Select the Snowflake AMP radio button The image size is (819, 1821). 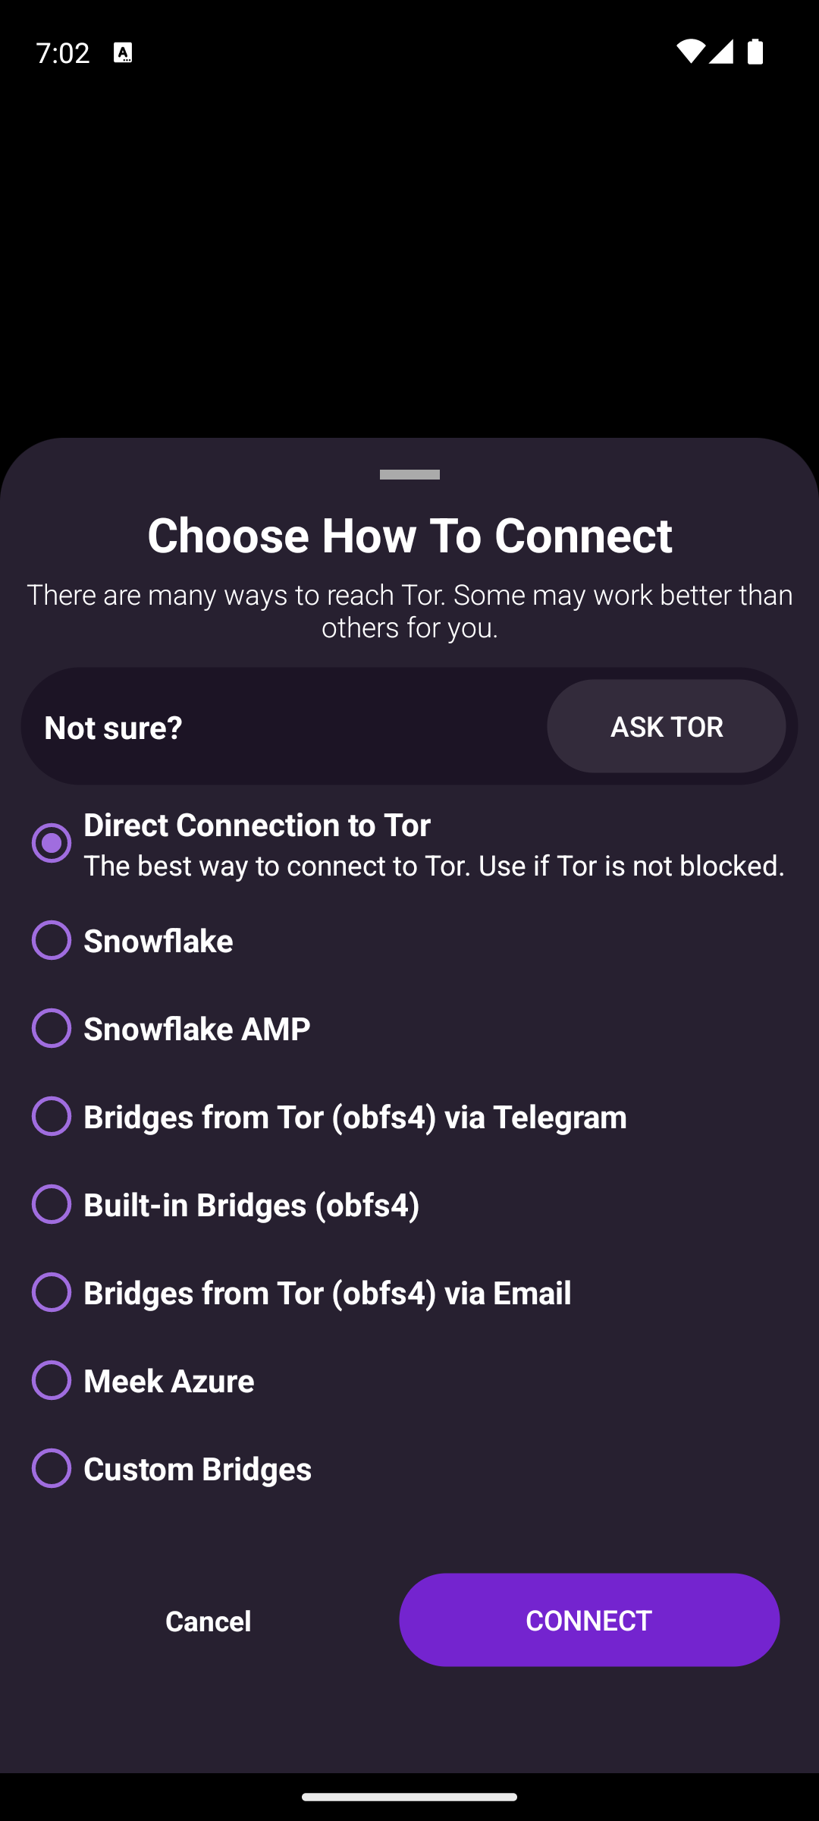coord(52,1028)
